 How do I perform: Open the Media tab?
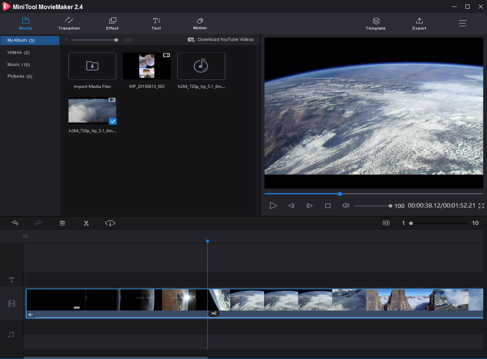point(25,23)
